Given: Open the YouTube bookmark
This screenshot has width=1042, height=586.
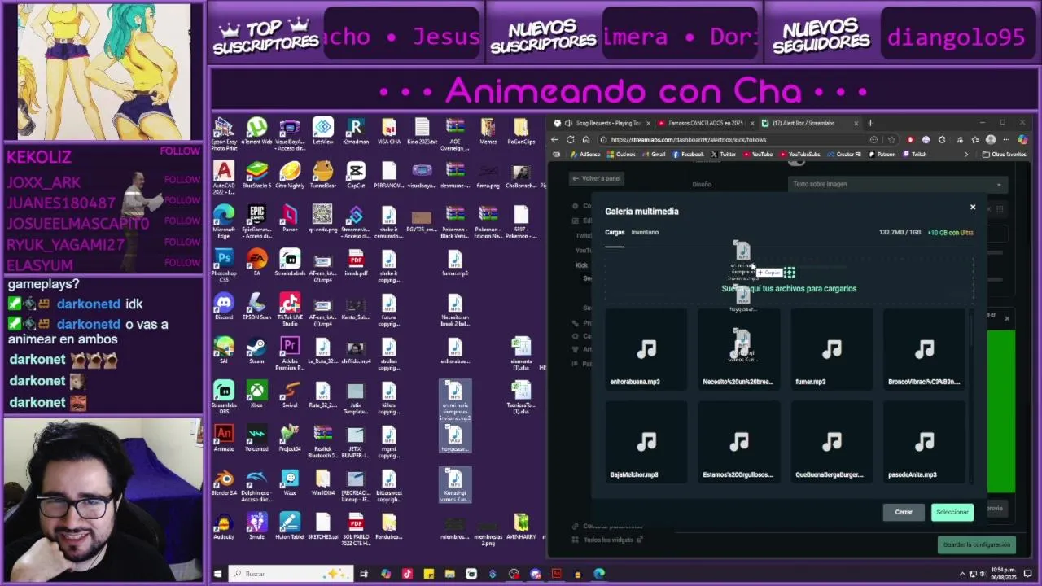Looking at the screenshot, I should (x=758, y=155).
